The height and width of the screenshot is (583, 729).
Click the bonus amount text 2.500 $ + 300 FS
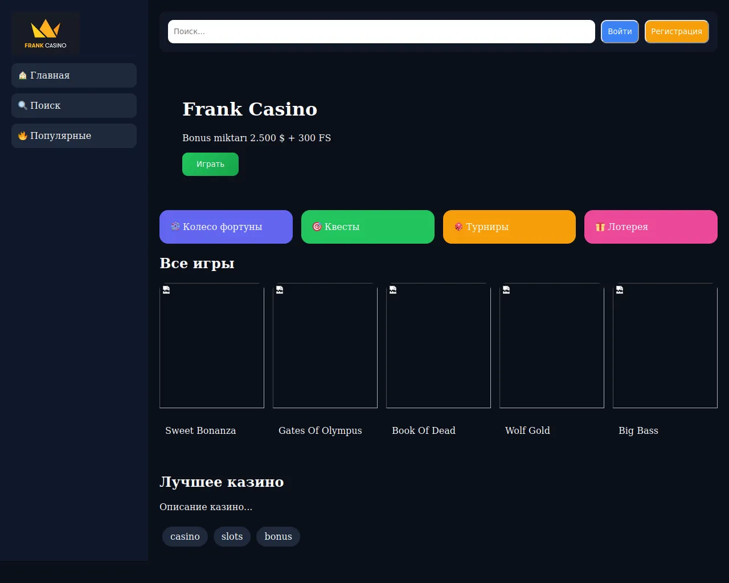290,138
